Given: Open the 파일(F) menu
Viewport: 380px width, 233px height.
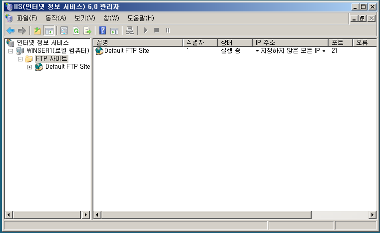Looking at the screenshot, I should (x=27, y=18).
